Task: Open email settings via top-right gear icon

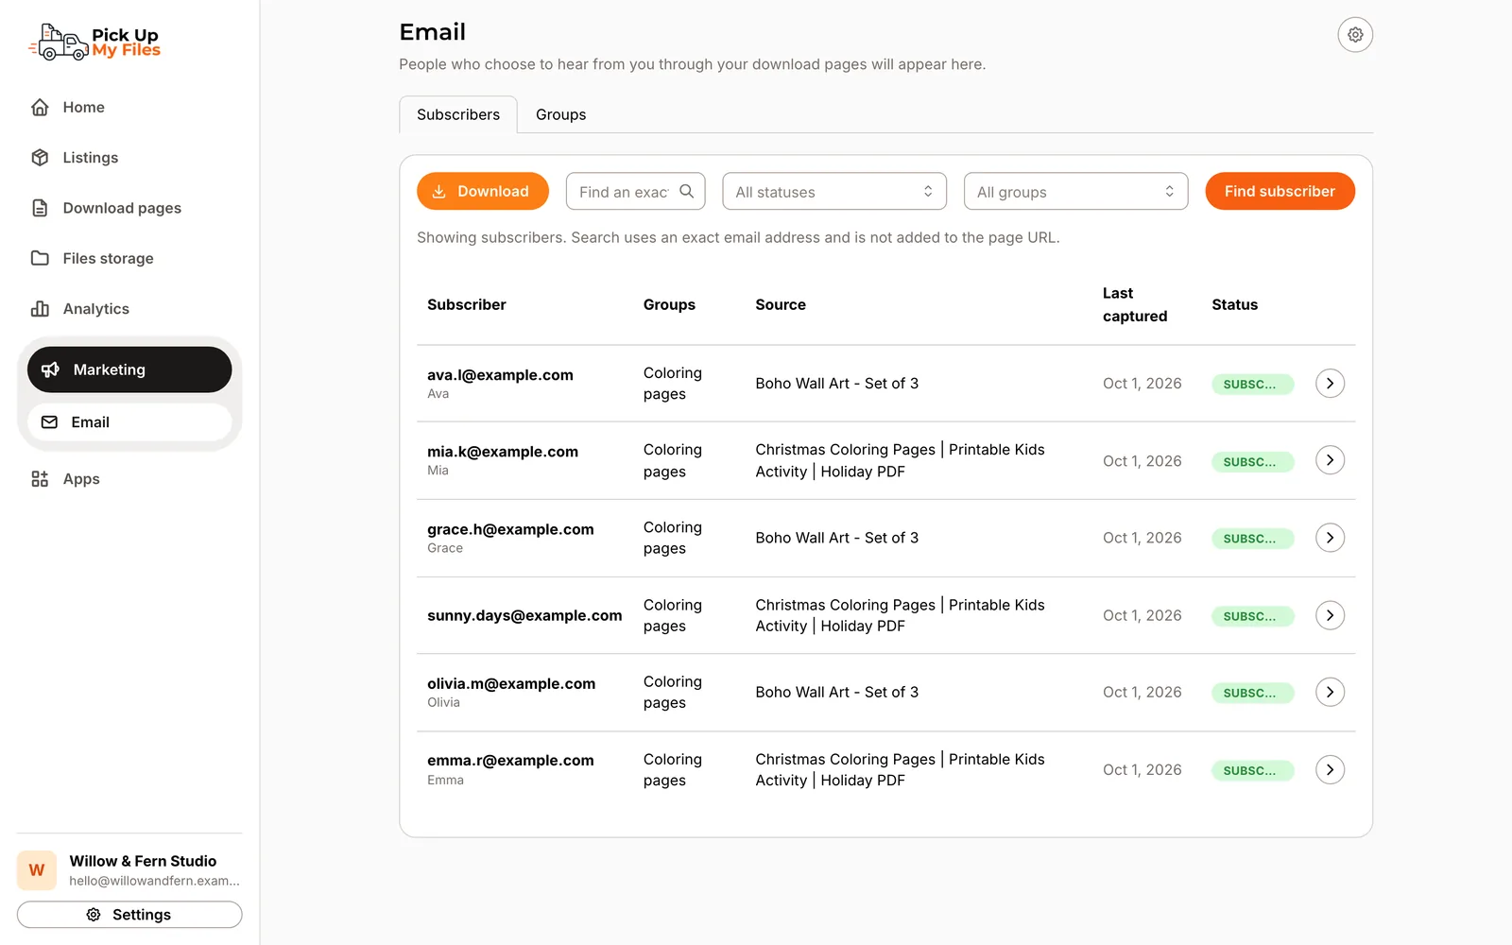Action: (1355, 35)
